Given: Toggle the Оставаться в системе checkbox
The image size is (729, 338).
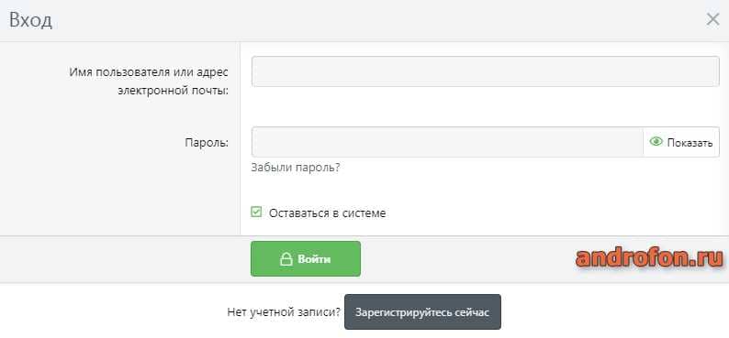Looking at the screenshot, I should (x=256, y=213).
